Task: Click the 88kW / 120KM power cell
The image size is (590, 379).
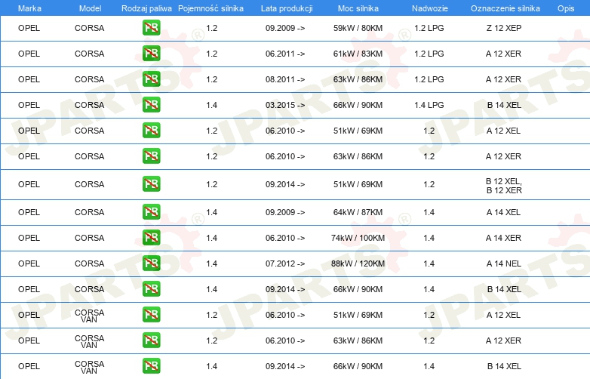Action: 358,263
